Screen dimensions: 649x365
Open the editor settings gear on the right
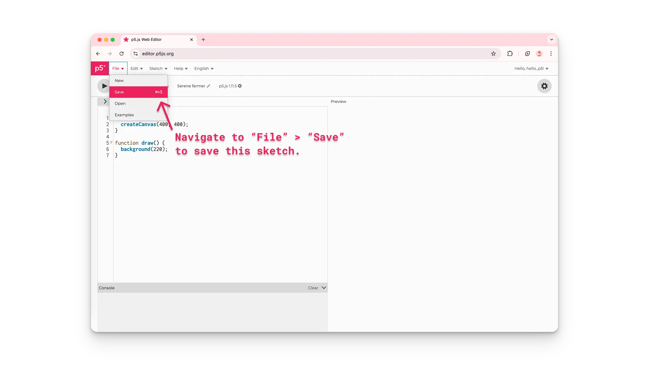coord(544,86)
